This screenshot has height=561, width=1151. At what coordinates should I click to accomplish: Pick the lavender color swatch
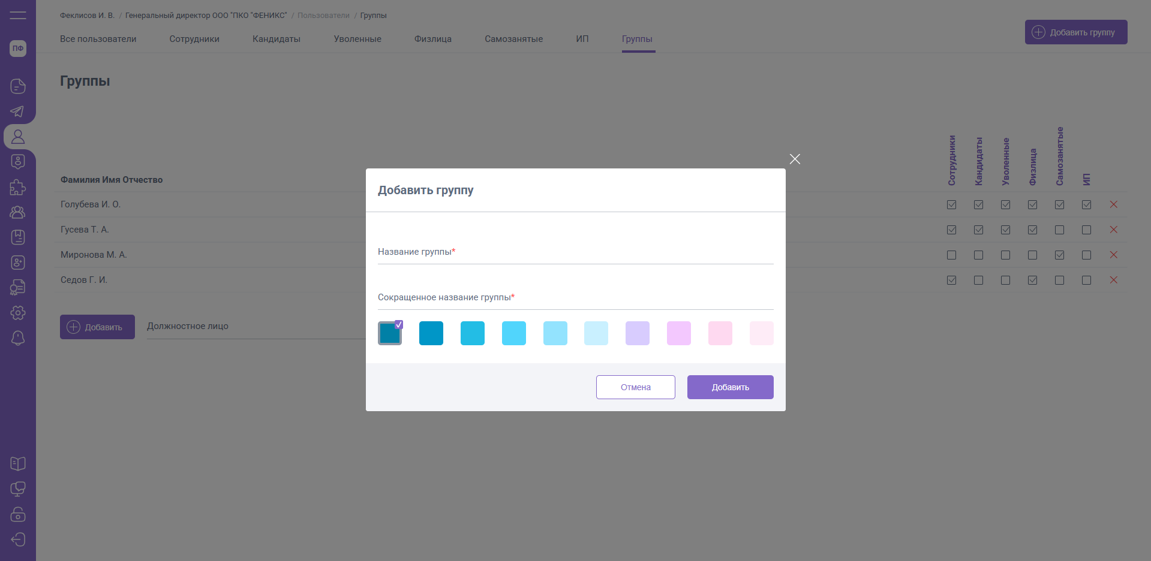coord(637,333)
